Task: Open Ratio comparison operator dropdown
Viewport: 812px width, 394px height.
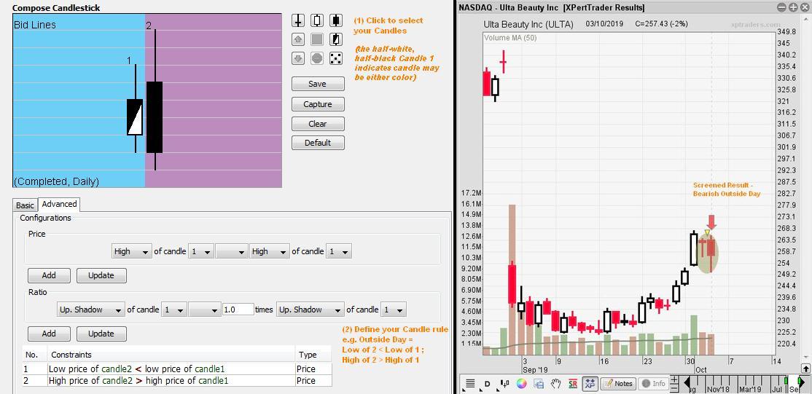Action: pos(204,310)
